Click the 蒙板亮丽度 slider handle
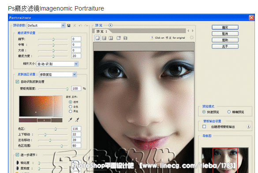Screen dimensions: 258x173 [x=67, y=89]
